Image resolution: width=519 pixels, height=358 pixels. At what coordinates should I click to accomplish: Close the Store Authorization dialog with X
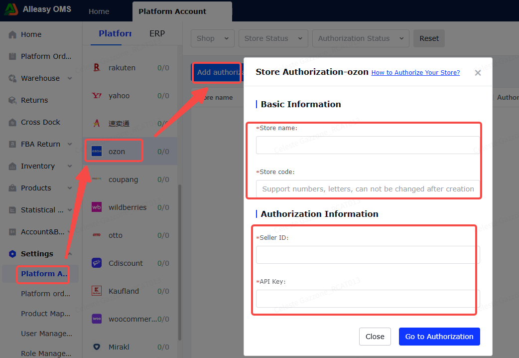pyautogui.click(x=478, y=73)
